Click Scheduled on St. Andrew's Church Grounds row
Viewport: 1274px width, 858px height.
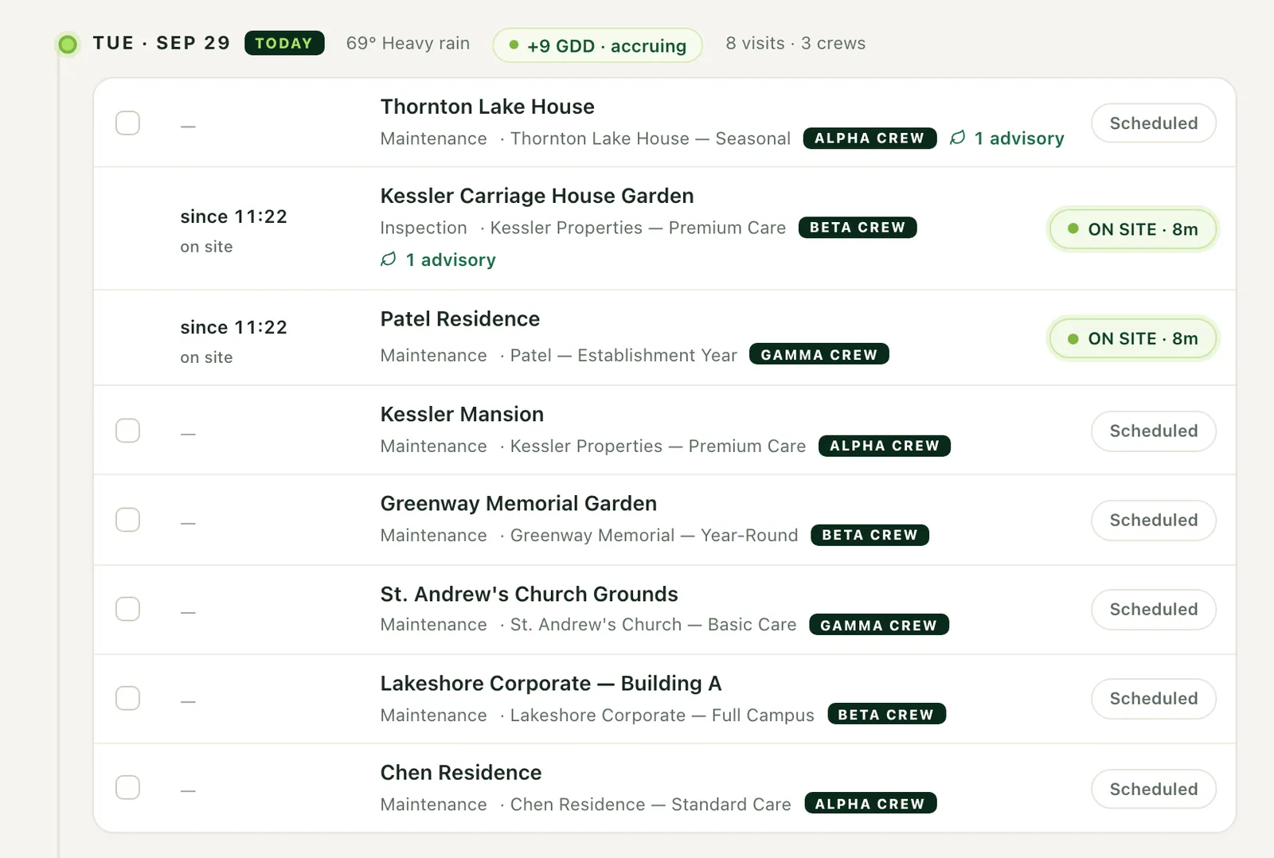[x=1154, y=609]
